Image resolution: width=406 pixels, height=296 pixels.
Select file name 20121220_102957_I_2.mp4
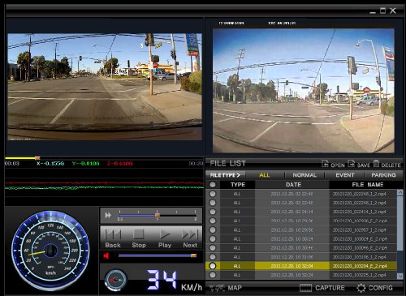click(x=360, y=230)
